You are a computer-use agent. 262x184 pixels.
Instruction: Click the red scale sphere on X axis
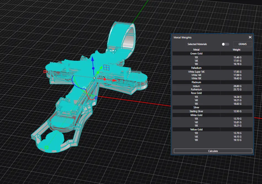tap(105, 79)
